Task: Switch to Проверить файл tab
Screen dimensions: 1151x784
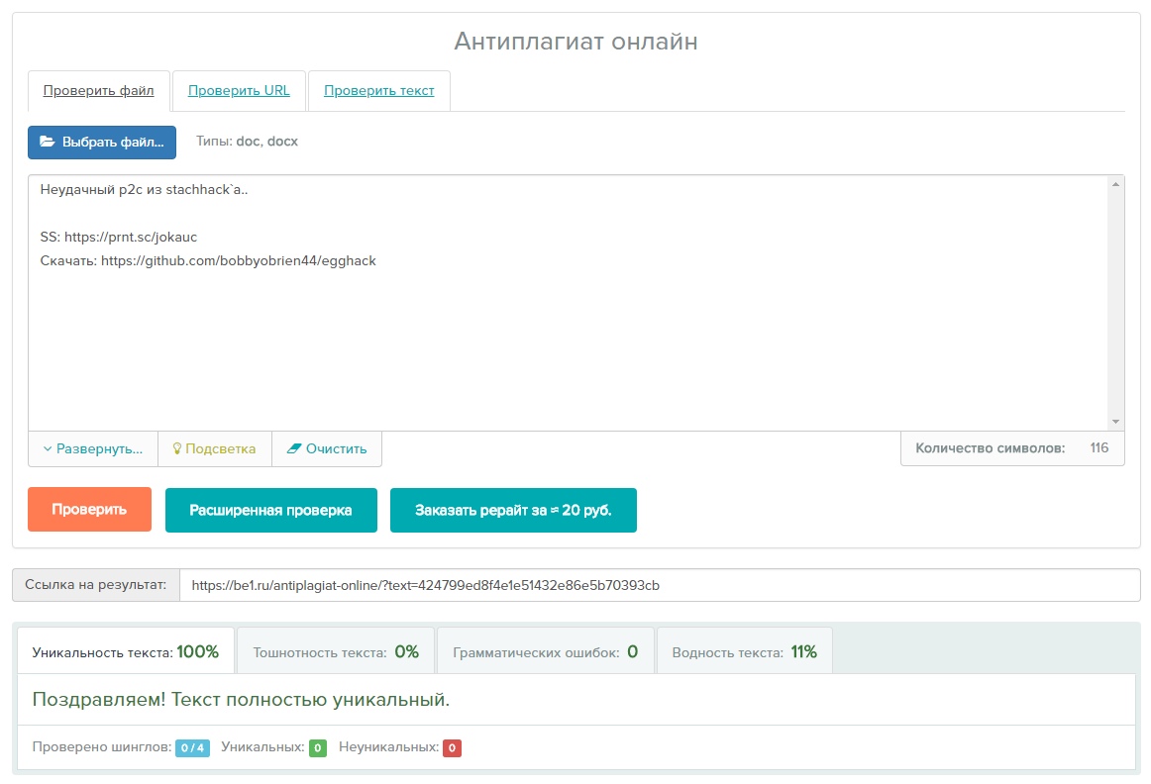Action: point(99,91)
